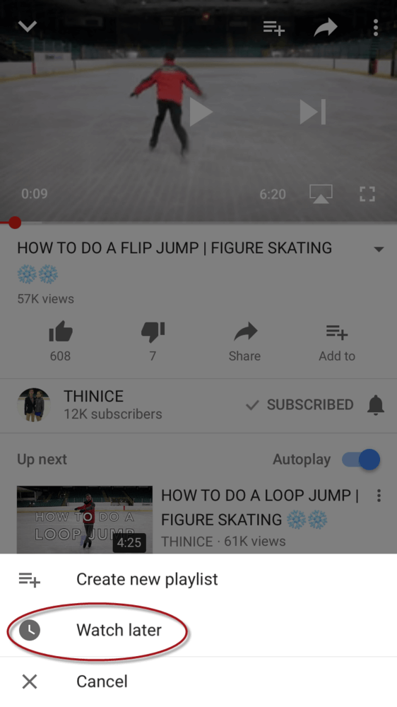Viewport: 397px width, 707px height.
Task: Tap the AirPlay cast icon
Action: click(321, 194)
